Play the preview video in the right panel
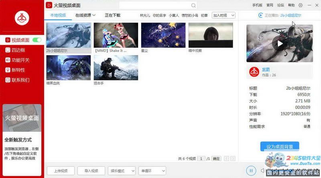This screenshot has width=321, height=178. pyautogui.click(x=280, y=43)
